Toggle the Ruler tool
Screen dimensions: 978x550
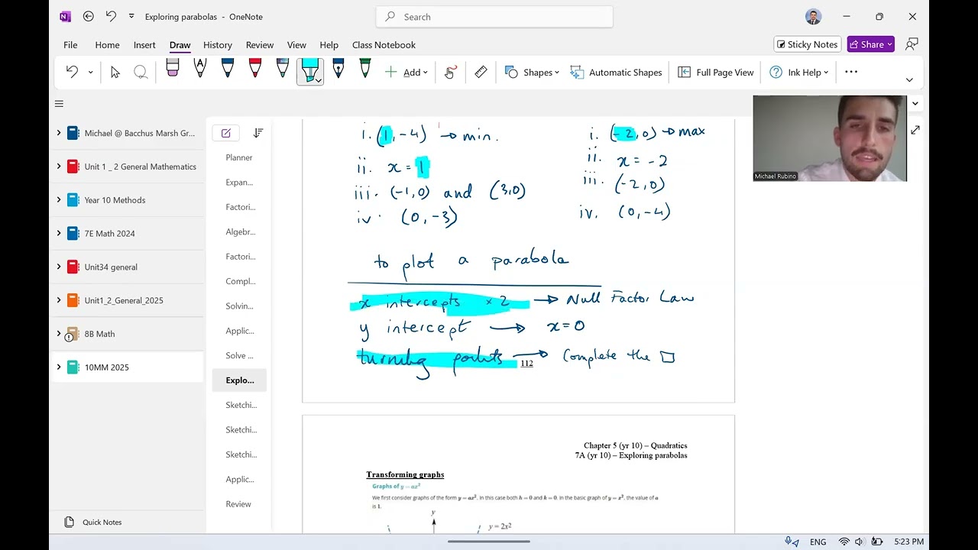click(481, 72)
